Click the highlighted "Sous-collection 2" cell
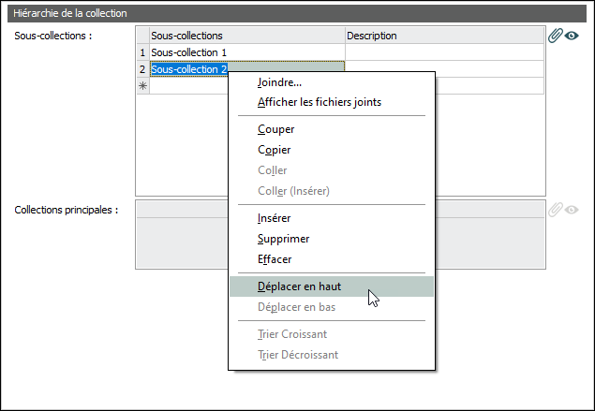Image resolution: width=595 pixels, height=411 pixels. click(189, 69)
